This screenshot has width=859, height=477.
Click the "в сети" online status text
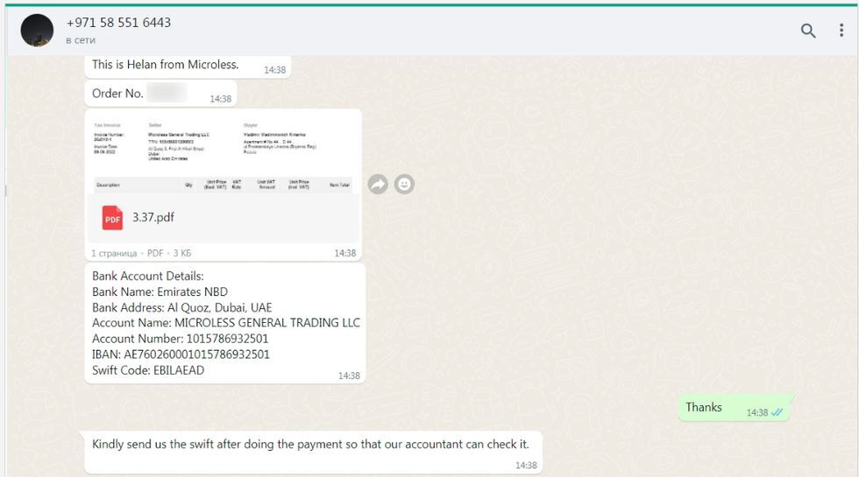click(x=81, y=40)
